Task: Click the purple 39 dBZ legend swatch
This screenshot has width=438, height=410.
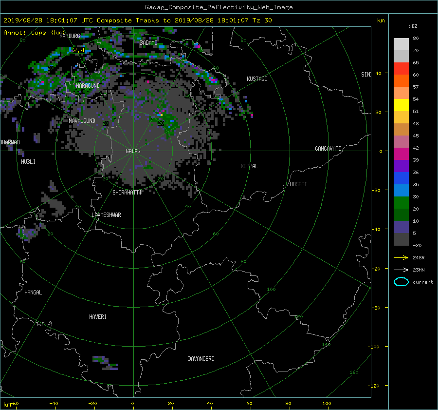Action: coord(401,166)
